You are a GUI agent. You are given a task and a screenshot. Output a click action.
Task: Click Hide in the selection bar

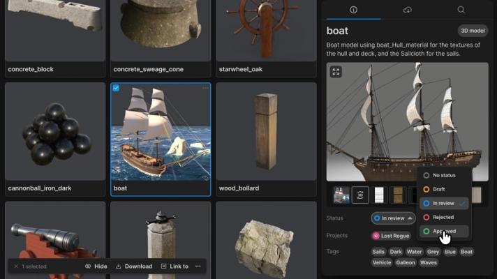click(96, 266)
